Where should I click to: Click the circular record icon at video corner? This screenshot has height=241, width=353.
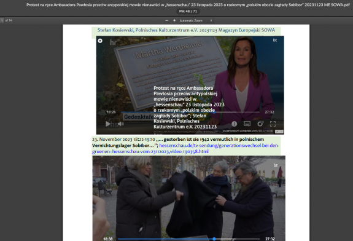100,41
